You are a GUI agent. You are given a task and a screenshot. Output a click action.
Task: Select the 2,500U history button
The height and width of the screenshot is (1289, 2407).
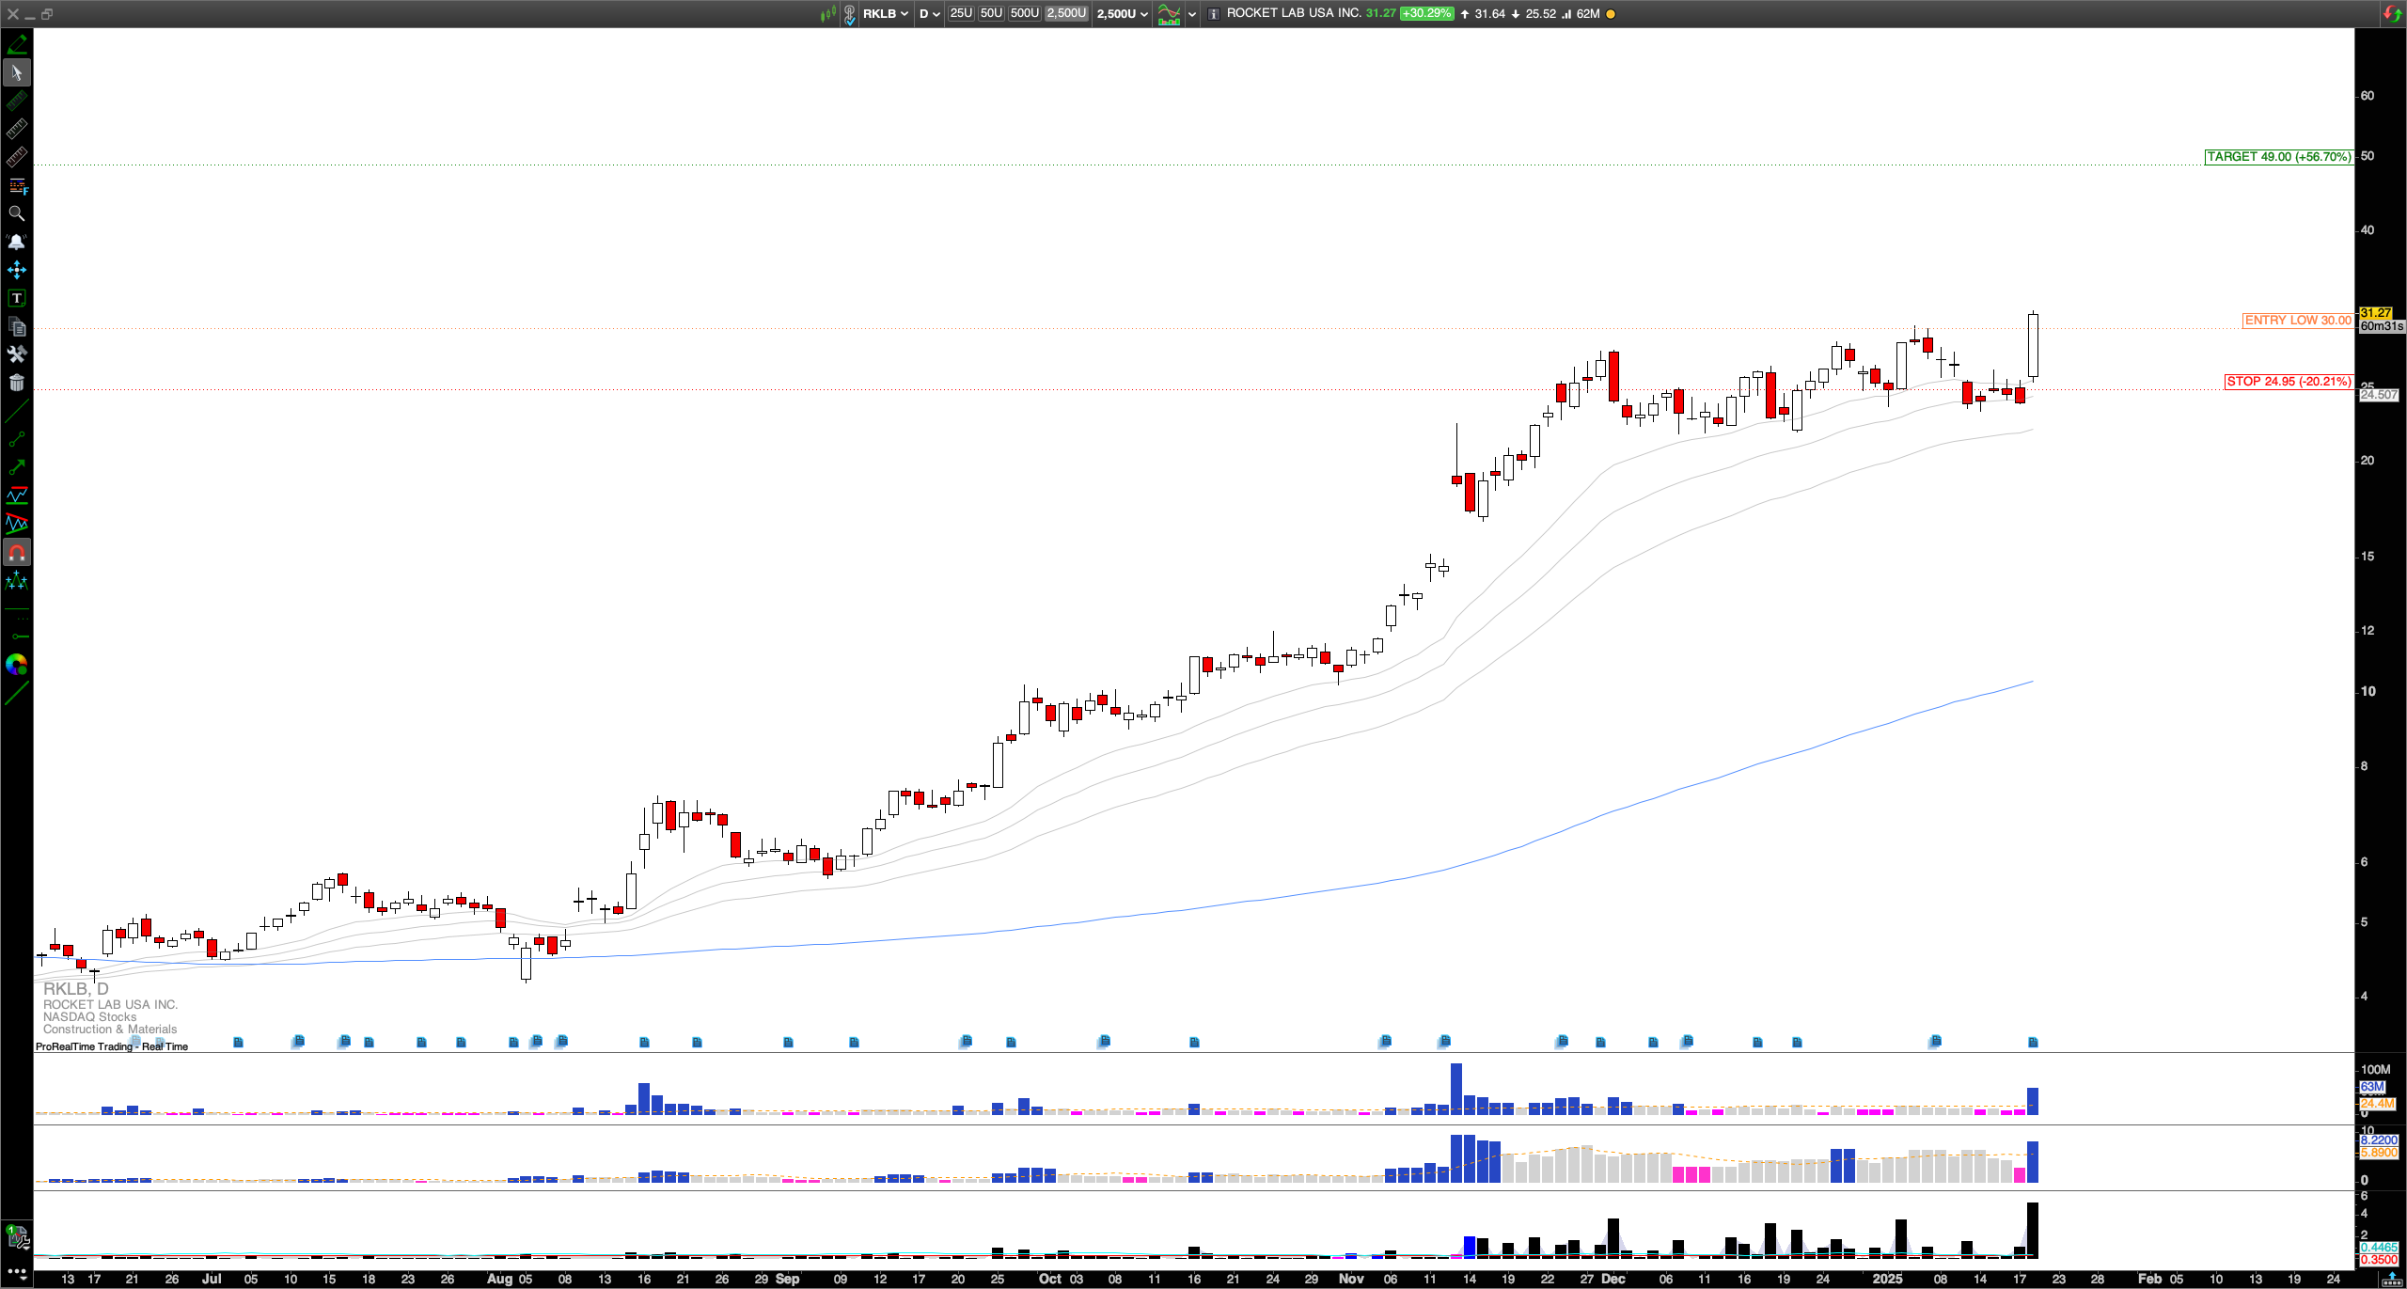(1066, 13)
